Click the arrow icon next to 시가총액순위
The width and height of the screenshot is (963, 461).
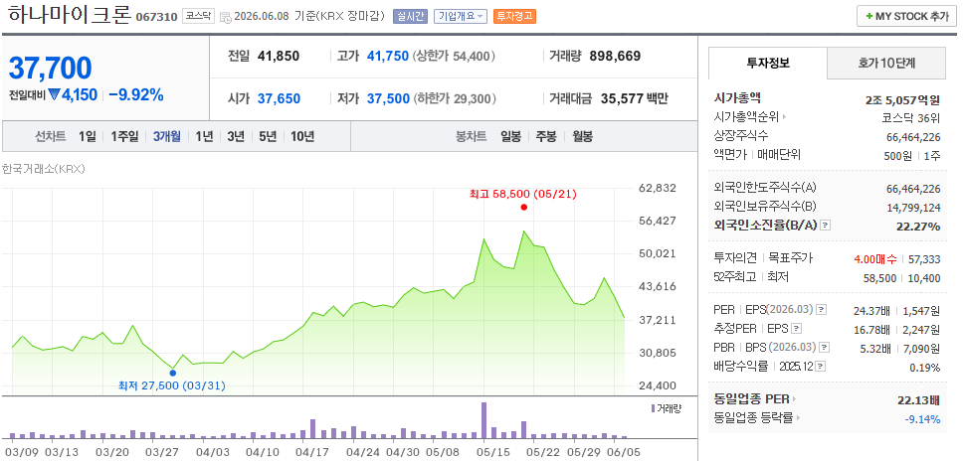tap(784, 116)
